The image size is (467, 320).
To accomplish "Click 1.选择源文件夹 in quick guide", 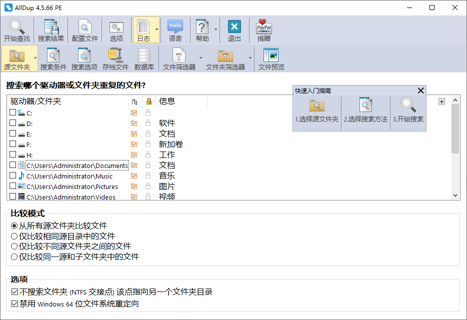I will coord(316,110).
